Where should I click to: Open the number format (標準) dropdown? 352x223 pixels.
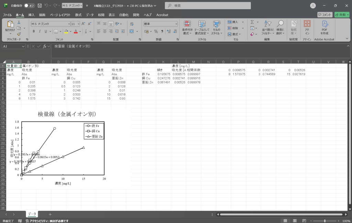pos(176,24)
